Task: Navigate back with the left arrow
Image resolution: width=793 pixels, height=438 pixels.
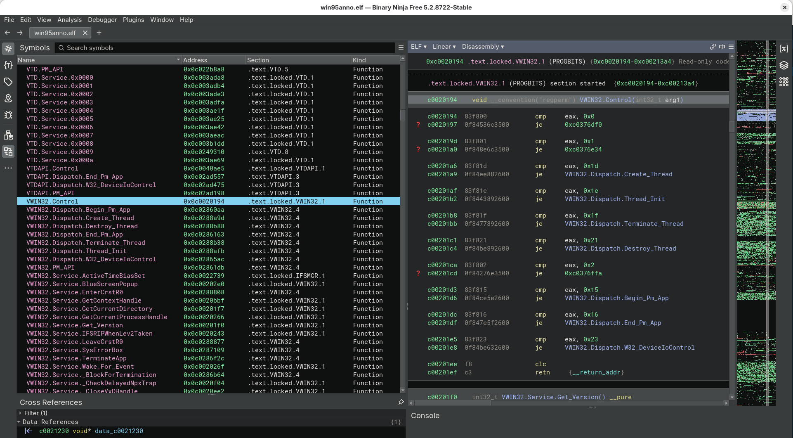Action: (x=7, y=33)
